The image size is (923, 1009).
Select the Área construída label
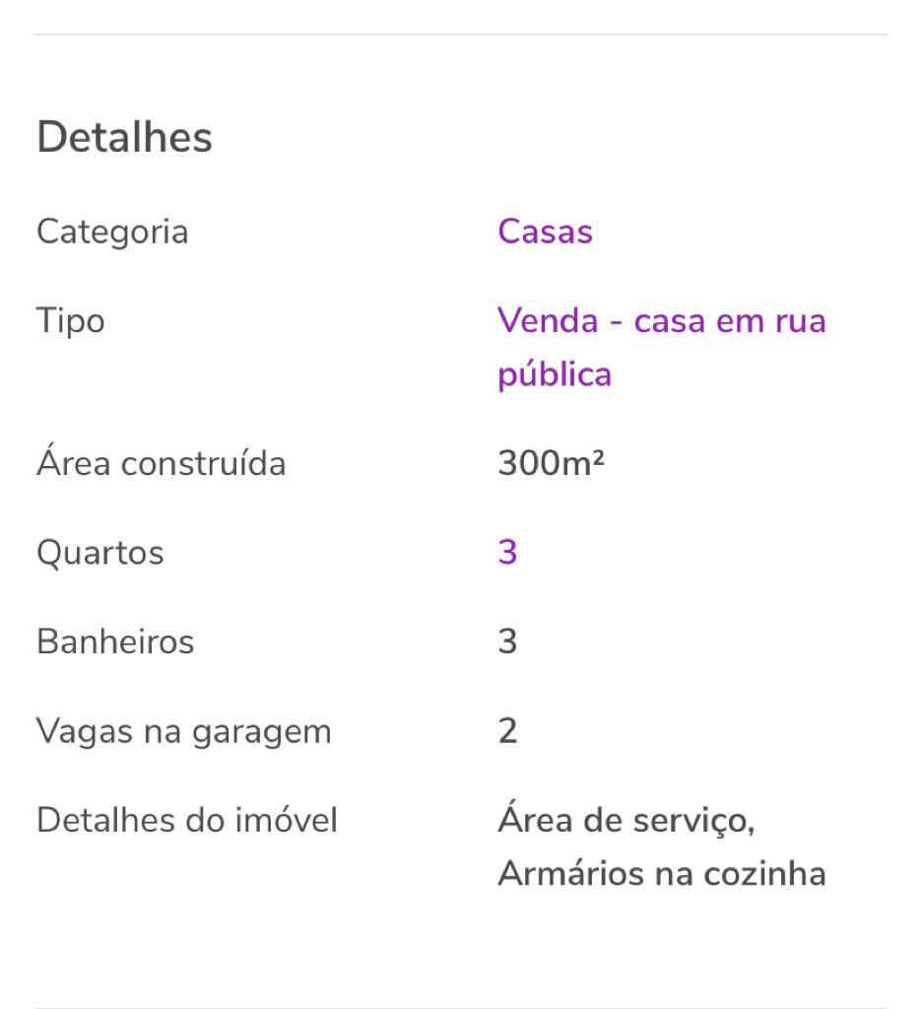point(162,462)
